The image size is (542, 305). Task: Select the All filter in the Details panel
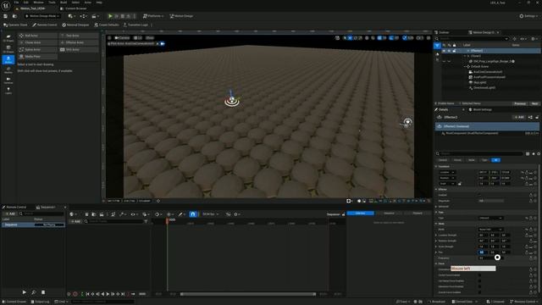coord(495,160)
